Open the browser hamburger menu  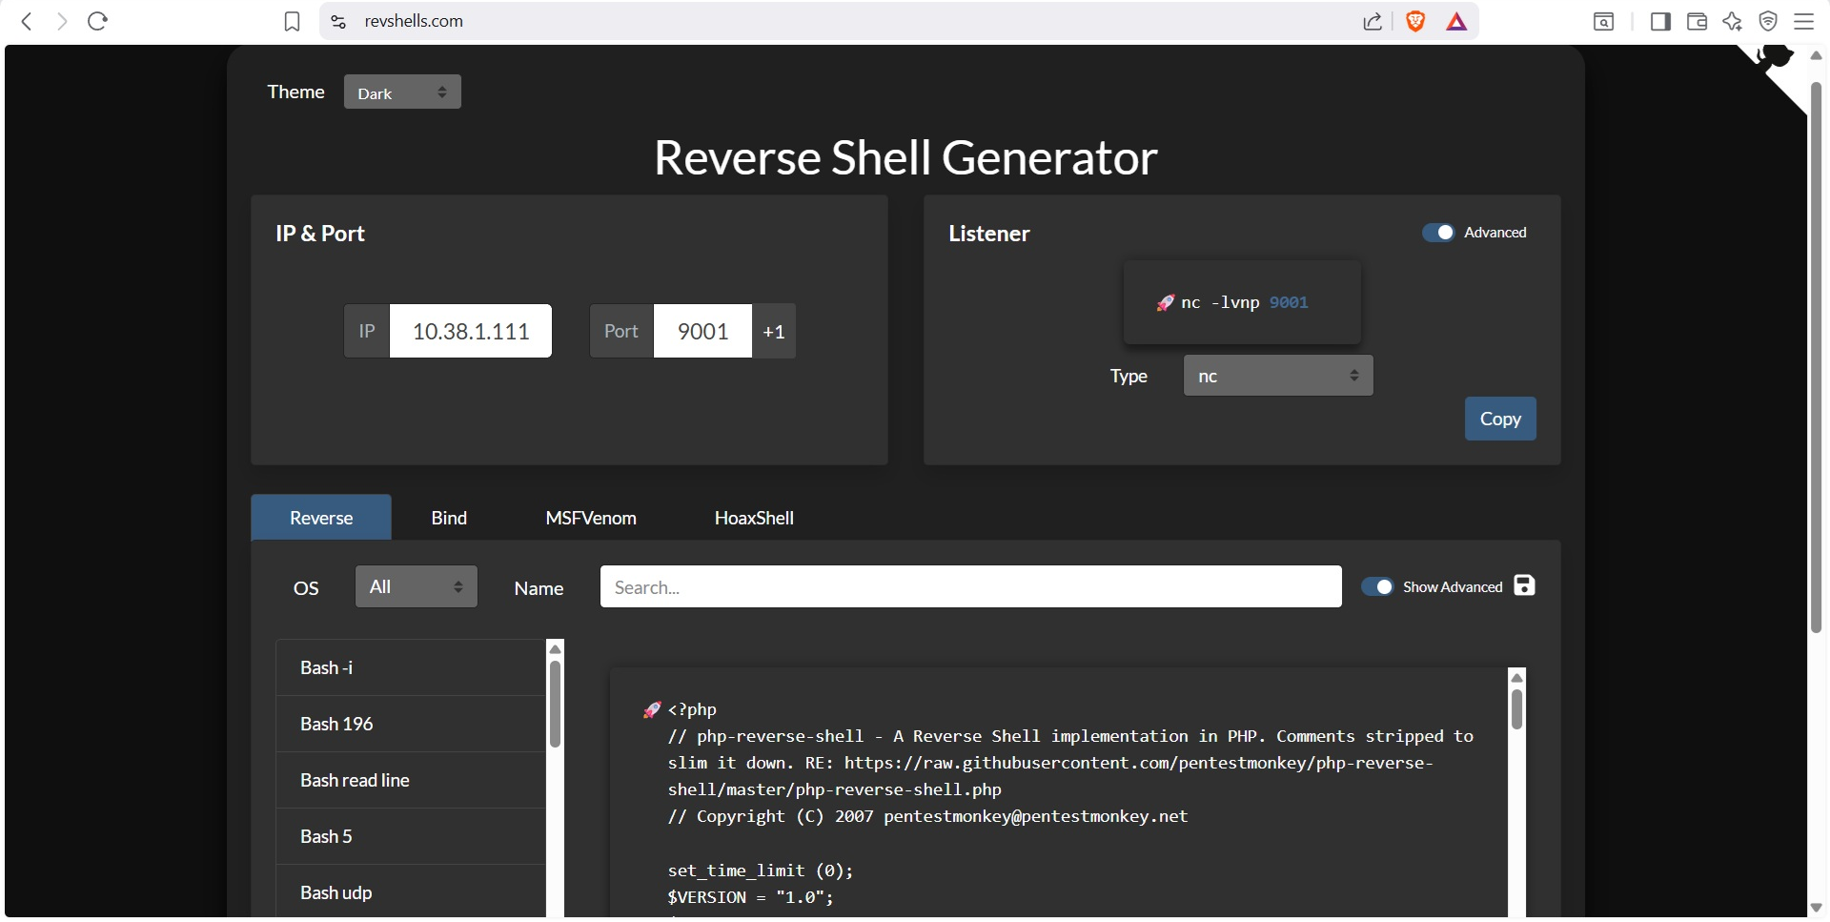pyautogui.click(x=1804, y=21)
